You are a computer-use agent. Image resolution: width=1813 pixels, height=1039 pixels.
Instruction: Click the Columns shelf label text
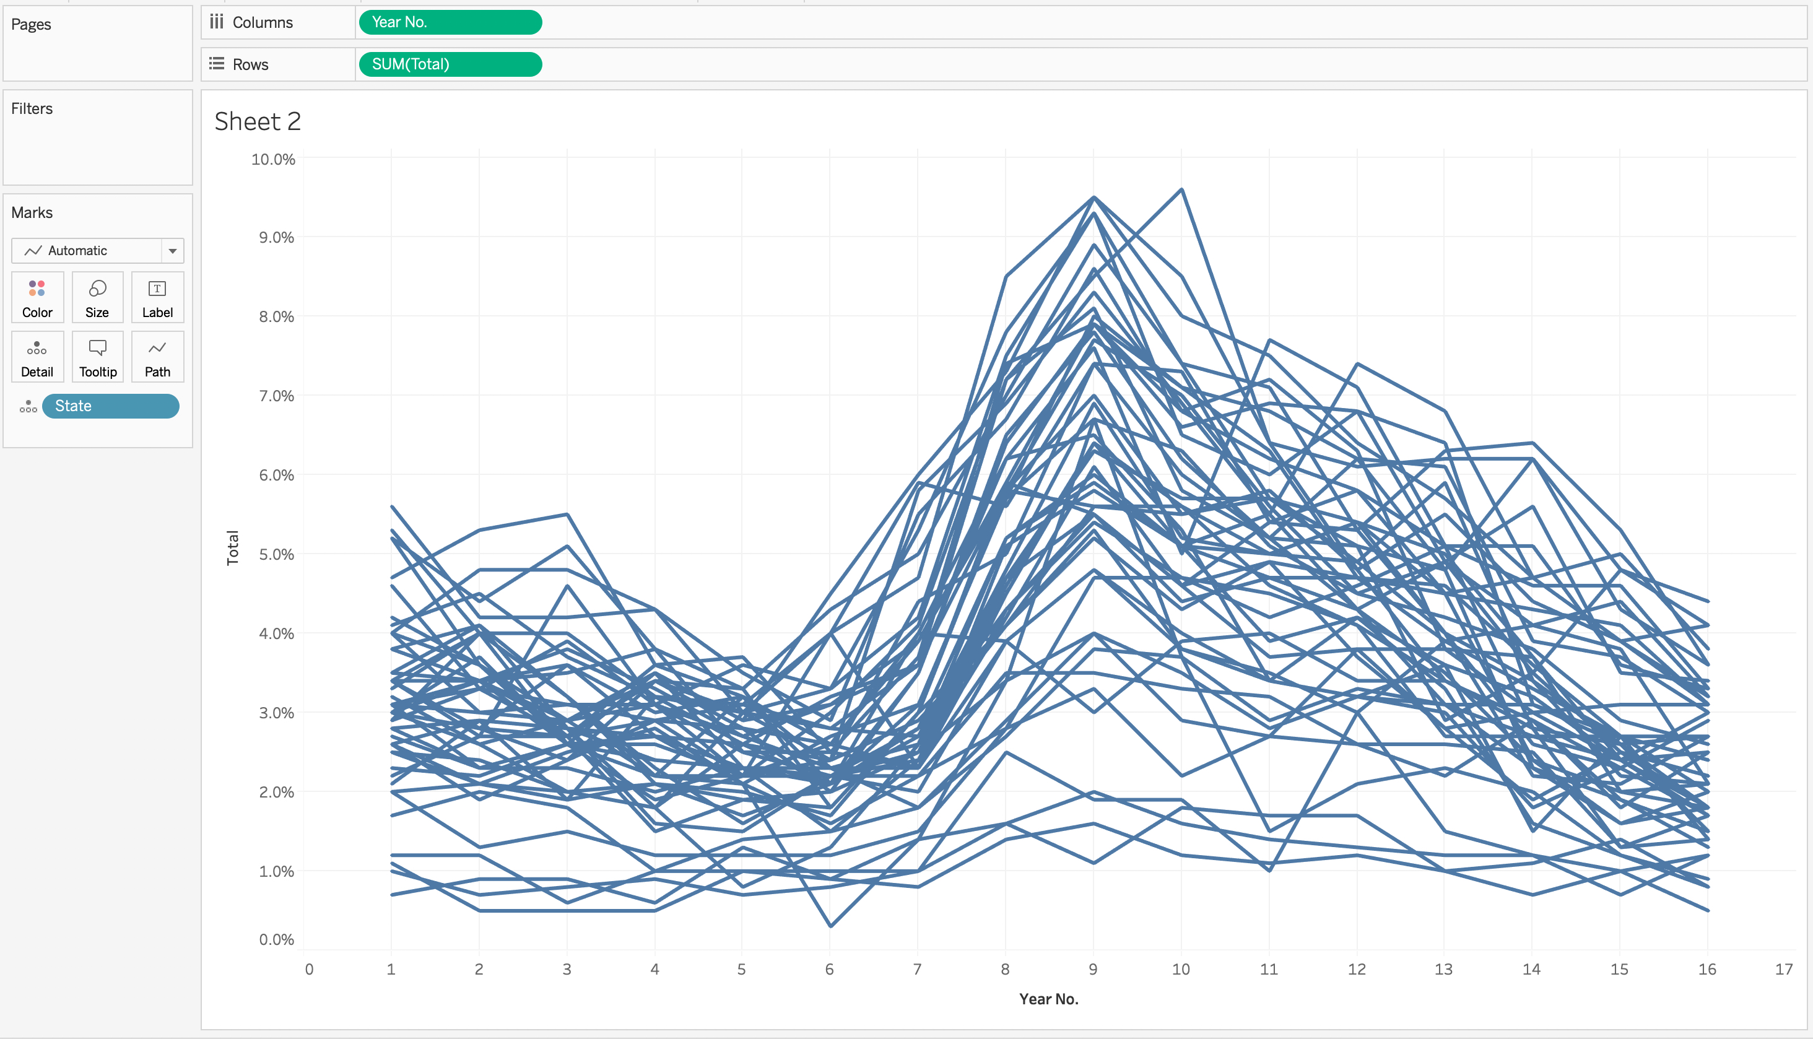coord(263,22)
